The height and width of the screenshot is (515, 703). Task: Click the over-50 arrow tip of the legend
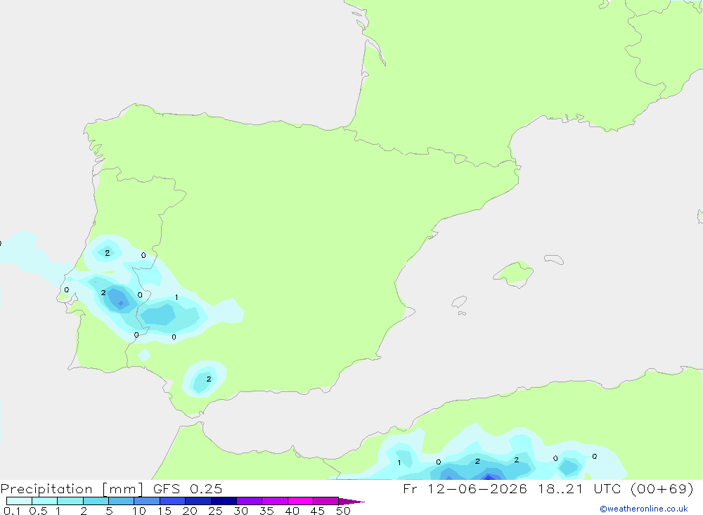point(351,501)
